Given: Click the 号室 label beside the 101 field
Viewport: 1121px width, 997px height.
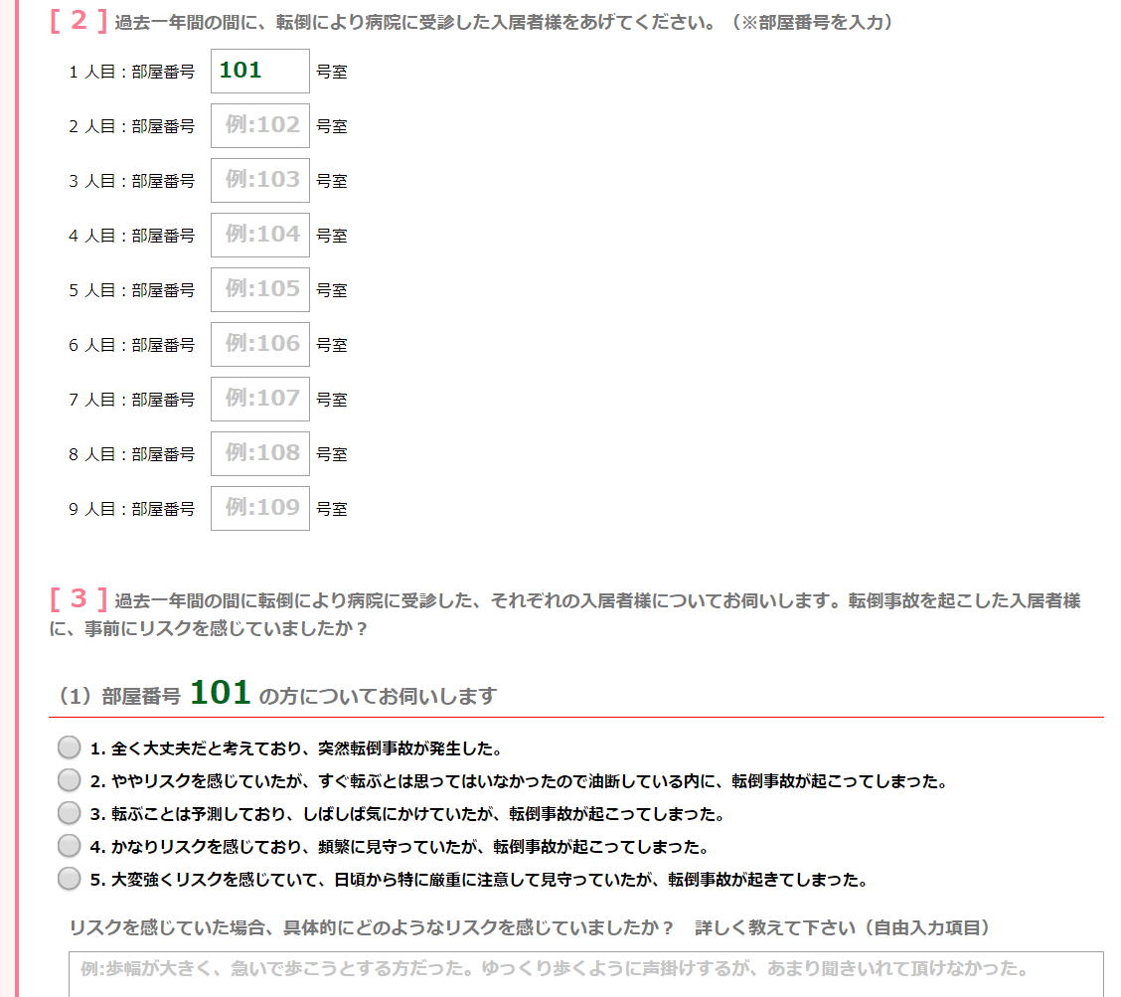Looking at the screenshot, I should click(332, 72).
